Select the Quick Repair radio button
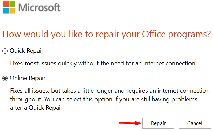The height and width of the screenshot is (131, 213). 5,51
